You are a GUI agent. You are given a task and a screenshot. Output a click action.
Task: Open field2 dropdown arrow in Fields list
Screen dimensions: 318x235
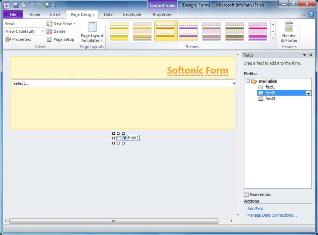[308, 93]
